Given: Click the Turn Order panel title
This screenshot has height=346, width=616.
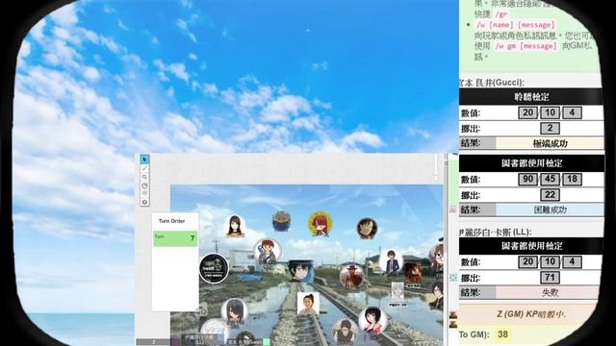Looking at the screenshot, I should (x=171, y=221).
